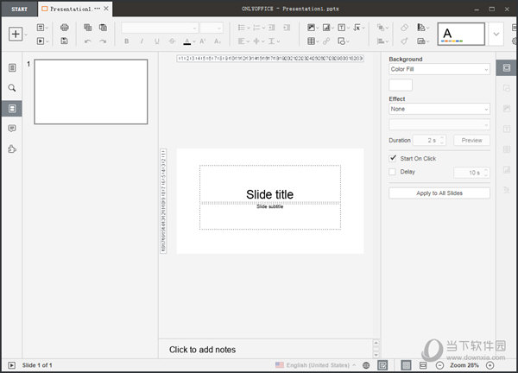The image size is (518, 373).
Task: Enable the Delay checkbox
Action: coord(393,172)
